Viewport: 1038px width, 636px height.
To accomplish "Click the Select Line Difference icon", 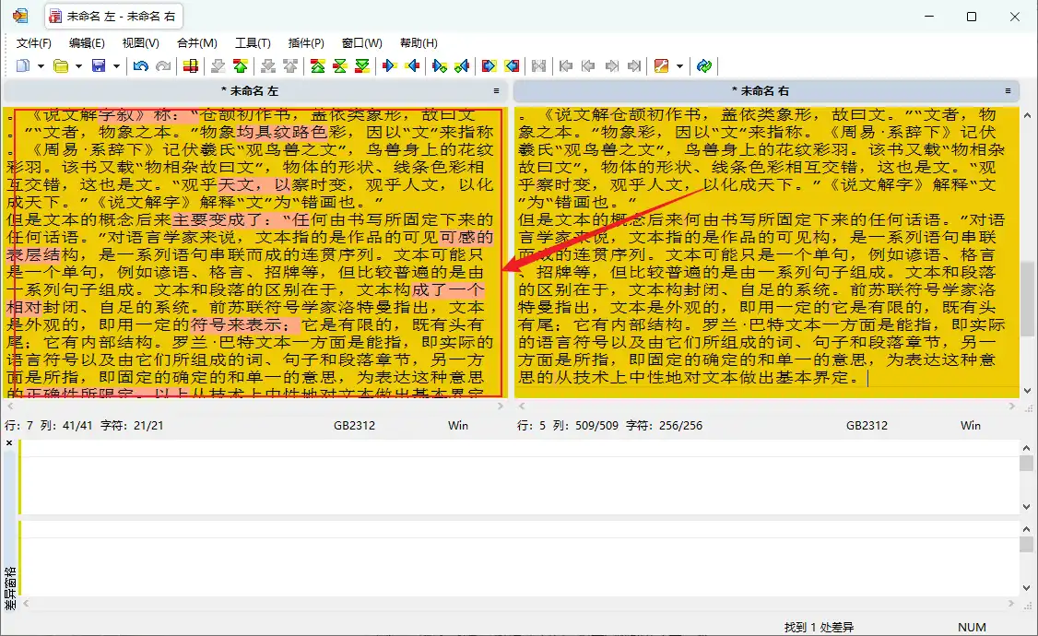I will [191, 65].
